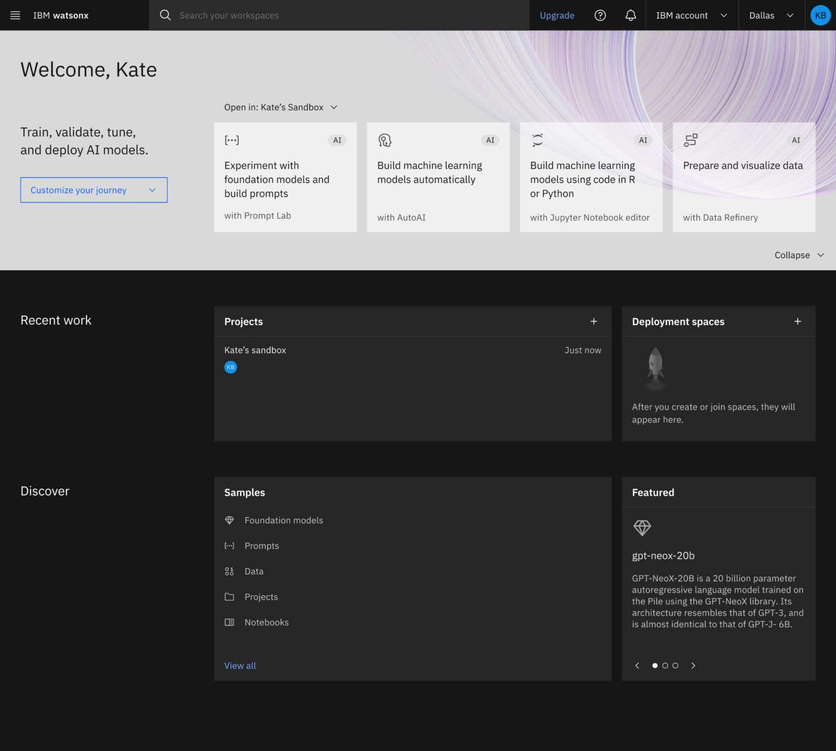The height and width of the screenshot is (751, 836).
Task: Go to next featured item arrow
Action: click(x=693, y=666)
